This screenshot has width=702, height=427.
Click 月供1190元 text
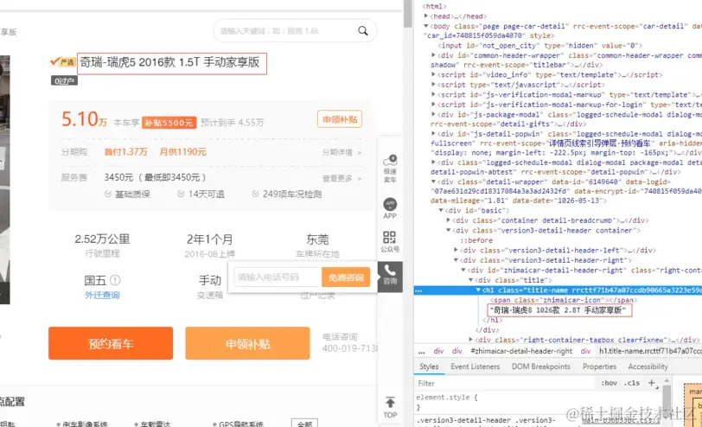pyautogui.click(x=182, y=152)
